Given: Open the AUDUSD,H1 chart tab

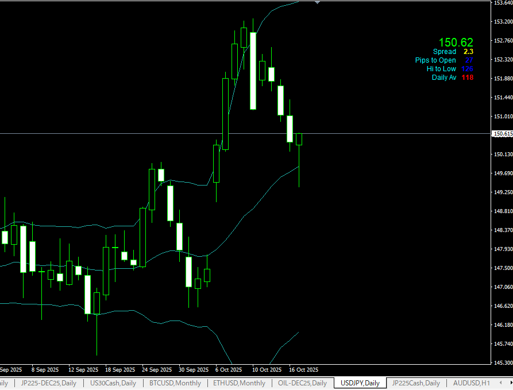Looking at the screenshot, I should pos(471,383).
